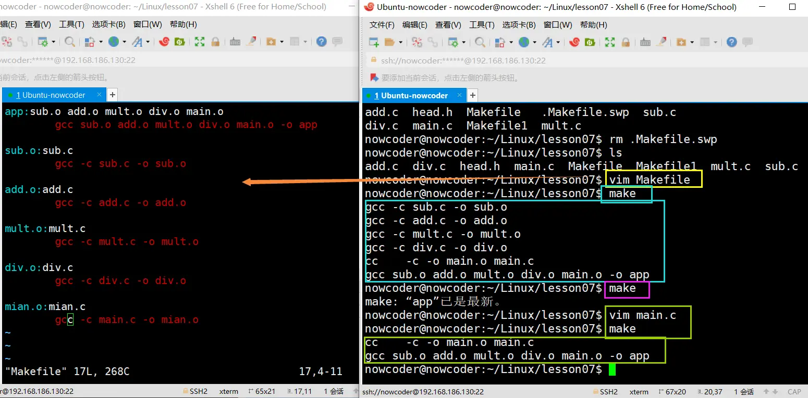Add new tab with plus button in right window
This screenshot has width=808, height=398.
(x=473, y=95)
